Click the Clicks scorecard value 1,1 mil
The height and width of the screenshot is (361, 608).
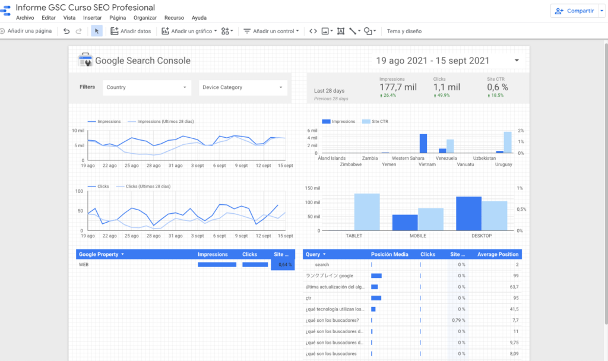click(446, 87)
